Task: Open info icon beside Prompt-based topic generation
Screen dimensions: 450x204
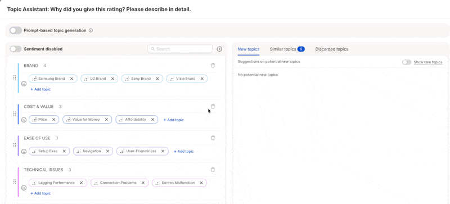Action: coord(91,30)
